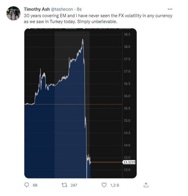Click the 13.3219 price label on chart
The image size is (188, 196).
pyautogui.click(x=129, y=162)
